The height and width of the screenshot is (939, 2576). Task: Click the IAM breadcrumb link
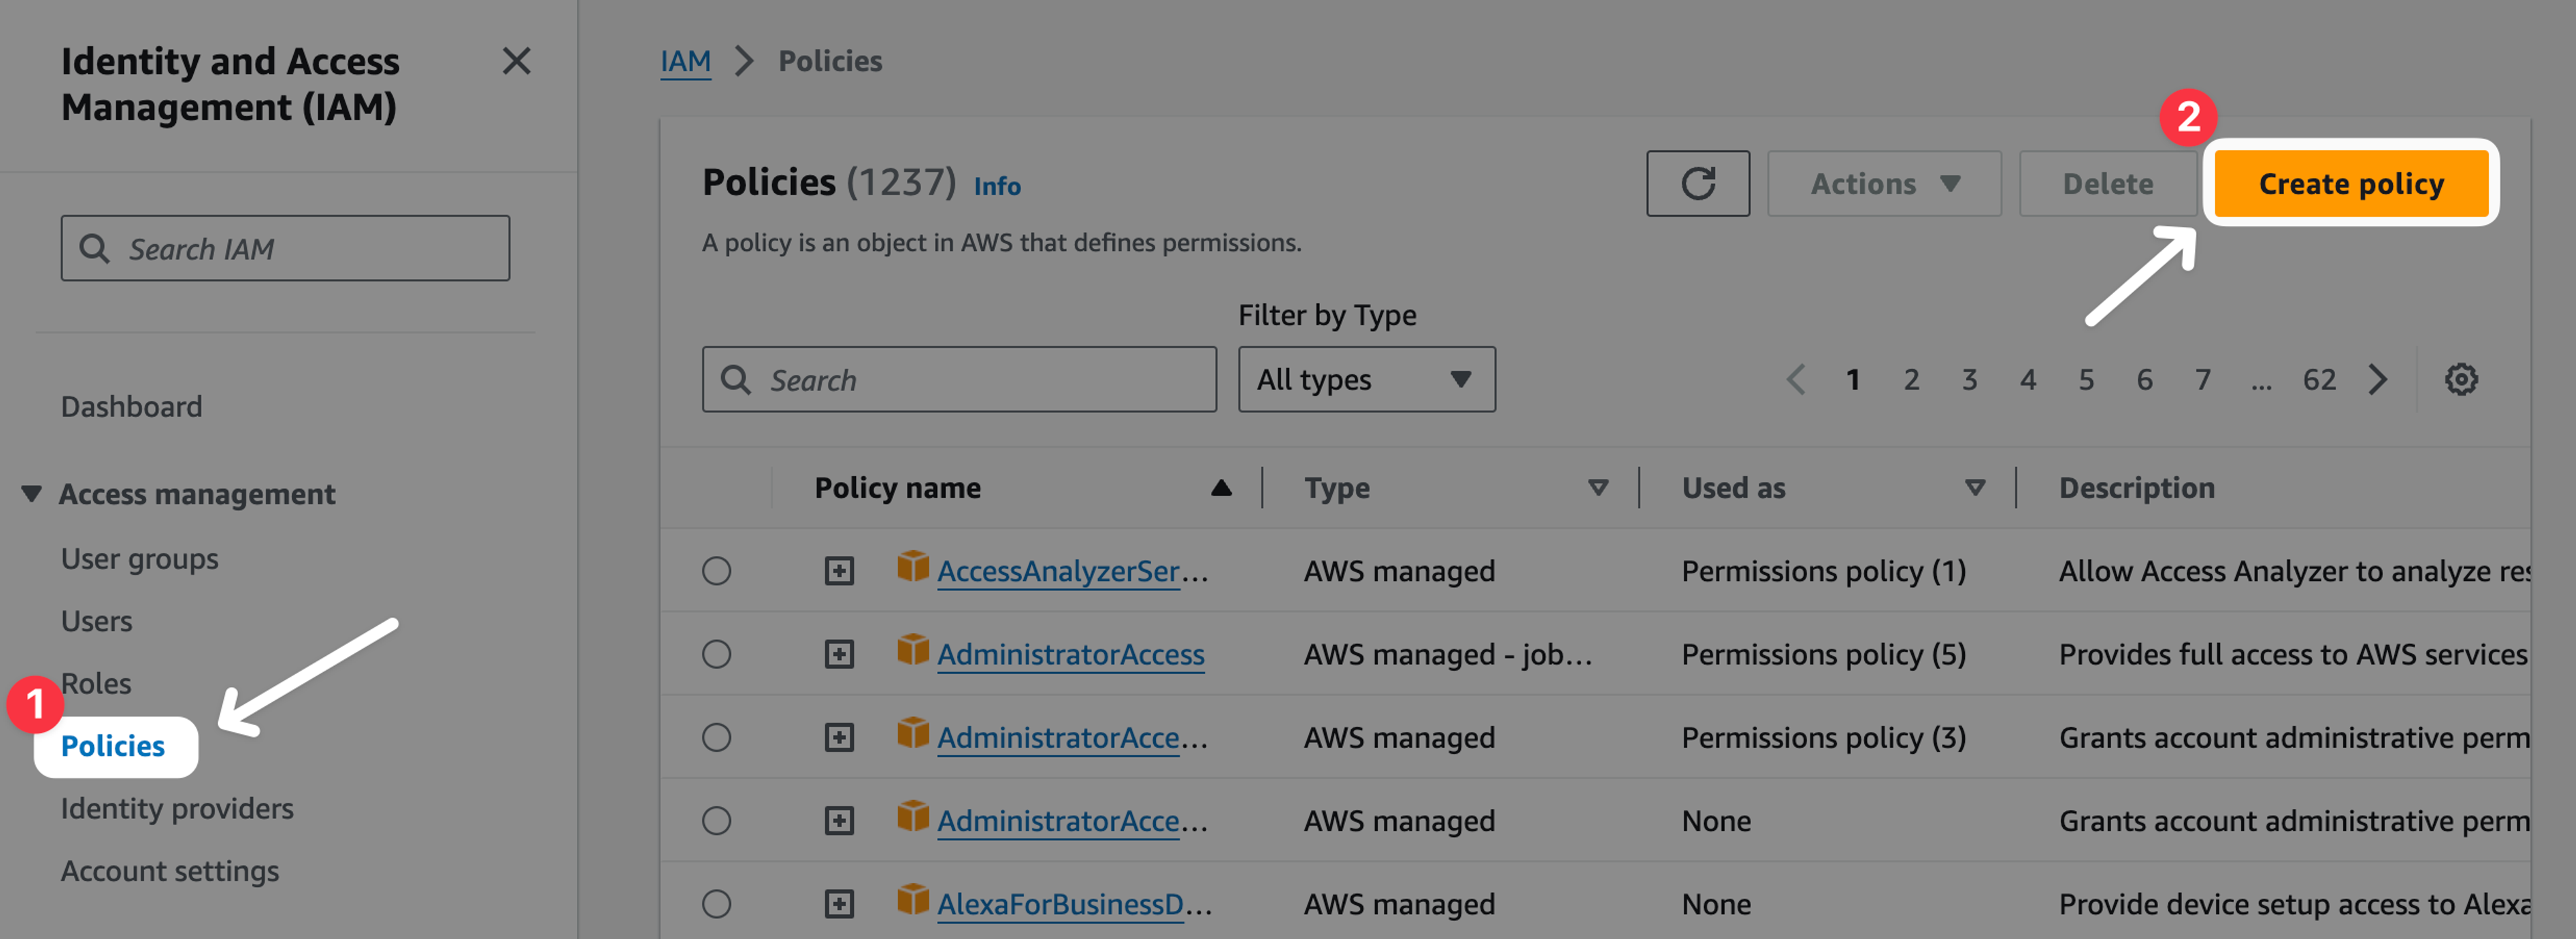685,61
